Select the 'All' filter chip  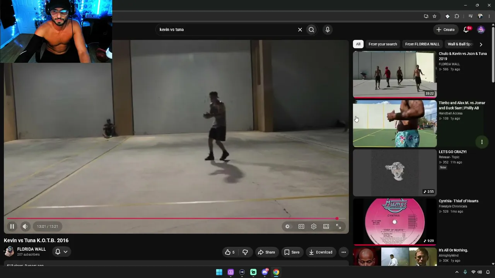(358, 44)
